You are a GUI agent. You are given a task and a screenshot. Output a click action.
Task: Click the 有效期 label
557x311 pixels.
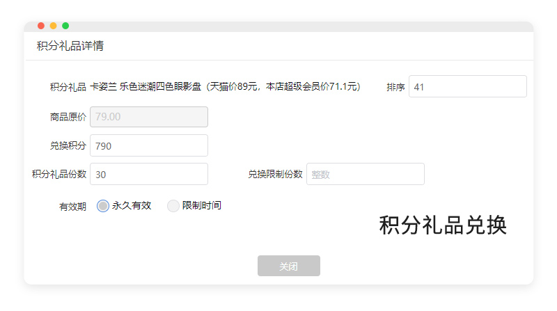pyautogui.click(x=73, y=207)
